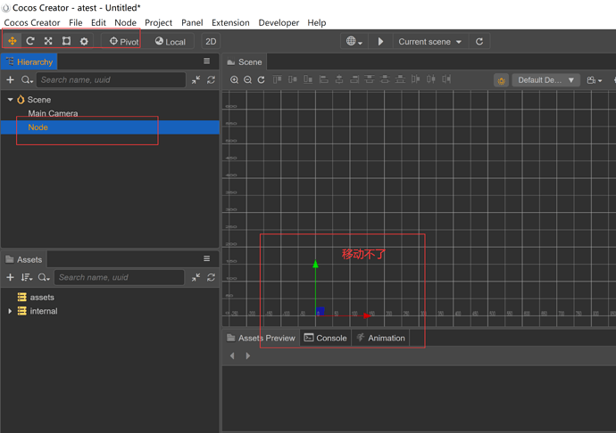Switch to the Assets tab

24,259
